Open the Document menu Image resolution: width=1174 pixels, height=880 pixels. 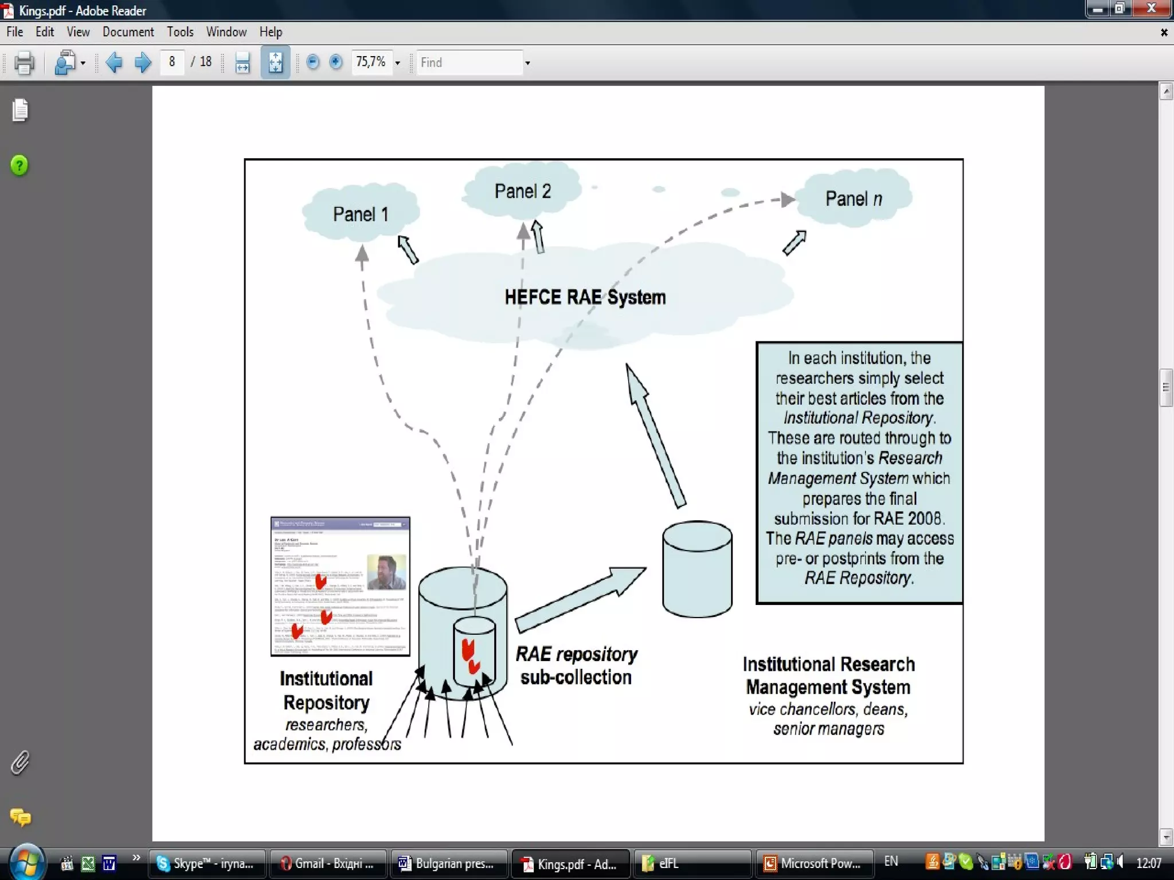point(128,32)
